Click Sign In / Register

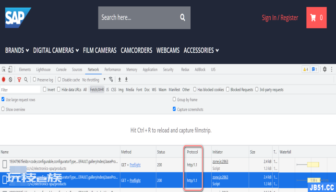pyautogui.click(x=280, y=18)
